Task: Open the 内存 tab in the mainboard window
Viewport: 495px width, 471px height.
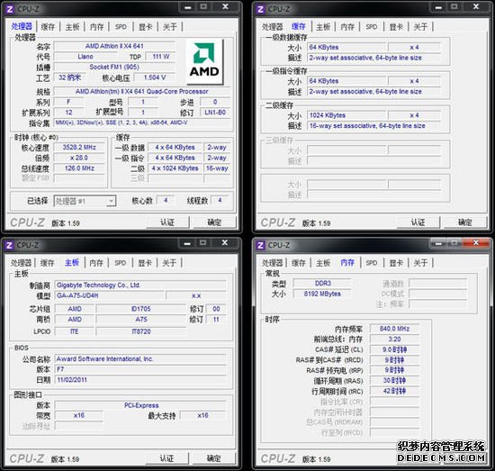Action: pos(96,263)
